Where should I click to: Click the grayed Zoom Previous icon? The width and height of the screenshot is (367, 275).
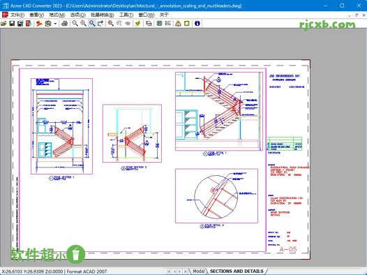pyautogui.click(x=119, y=24)
